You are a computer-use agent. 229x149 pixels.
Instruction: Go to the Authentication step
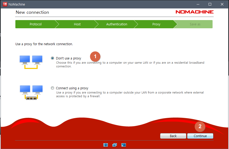click(117, 24)
